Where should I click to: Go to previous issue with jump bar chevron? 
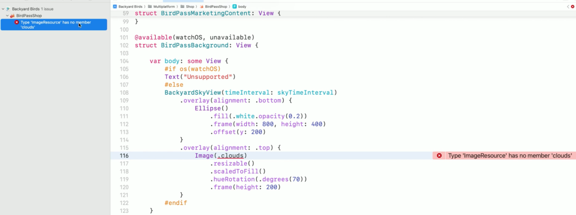(568, 6)
